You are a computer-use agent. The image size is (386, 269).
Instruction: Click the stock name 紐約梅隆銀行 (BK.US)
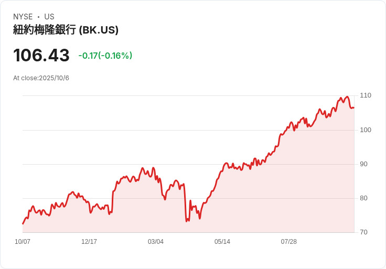66,30
